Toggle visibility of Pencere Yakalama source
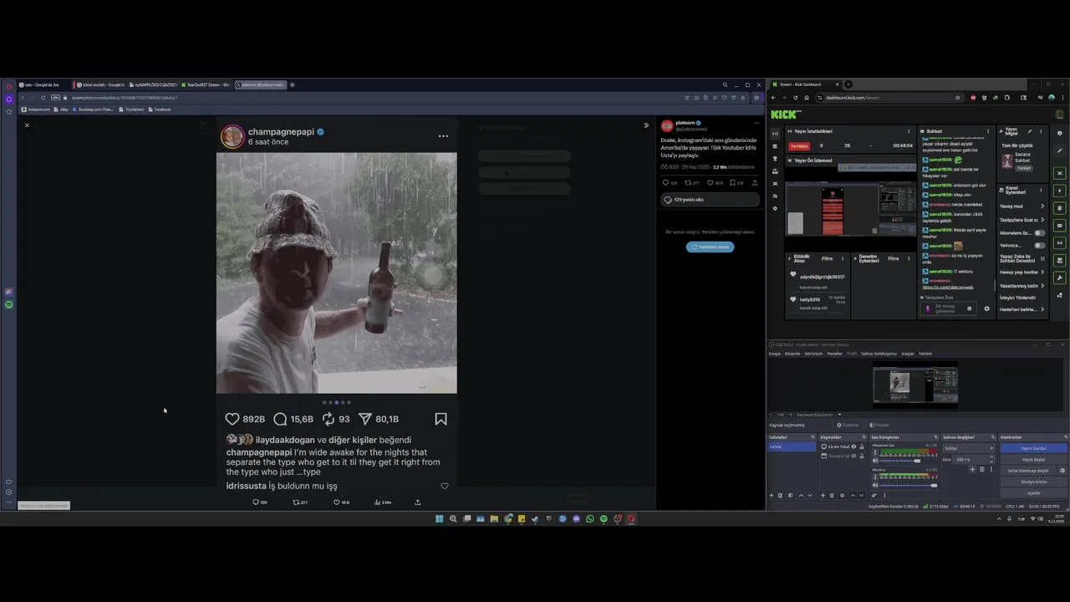Viewport: 1070px width, 602px height. [x=853, y=456]
